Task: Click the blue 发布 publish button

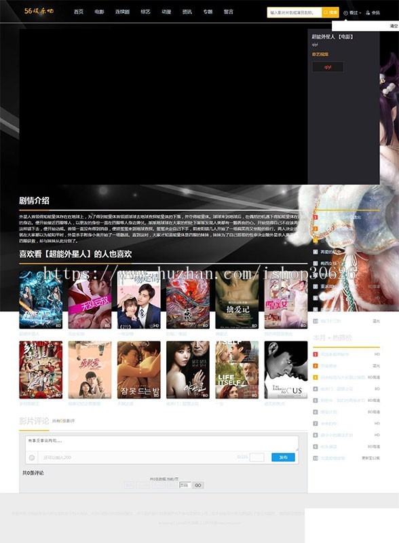Action: pyautogui.click(x=283, y=457)
